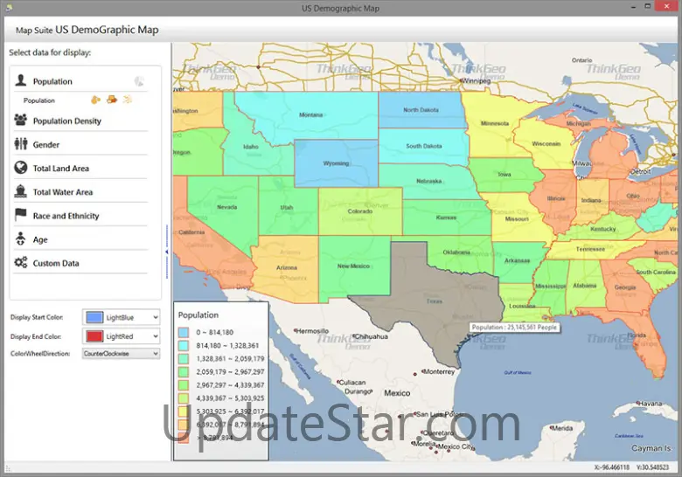Click the Iowa label on the map

point(505,174)
